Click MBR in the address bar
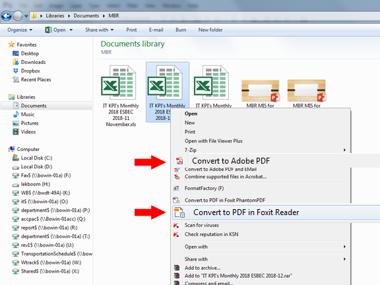Screen dimensions: 380x285 tap(113, 16)
